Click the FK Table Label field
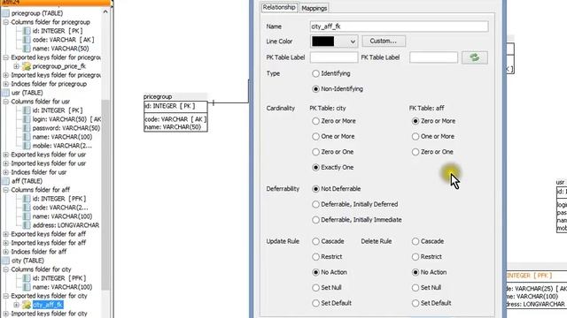Image resolution: width=567 pixels, height=318 pixels. point(433,57)
